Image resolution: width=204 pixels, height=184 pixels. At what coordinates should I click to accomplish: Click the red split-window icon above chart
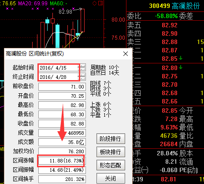(100, 3)
